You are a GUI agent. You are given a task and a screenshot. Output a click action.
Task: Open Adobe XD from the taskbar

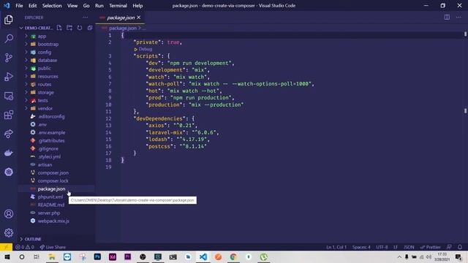coord(113,256)
